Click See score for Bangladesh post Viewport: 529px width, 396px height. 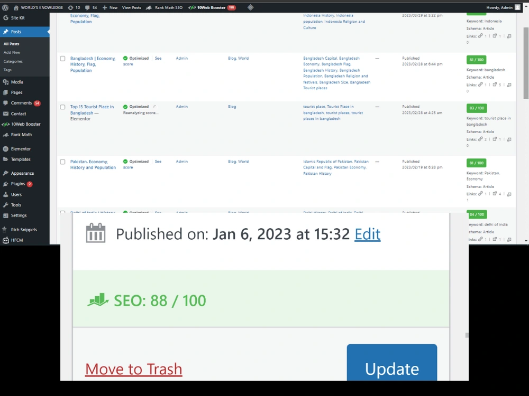(158, 58)
